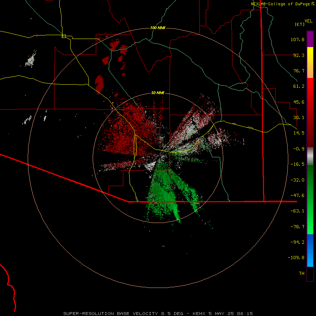Select the 14.5 velocity scale value
The image size is (316, 316).
pos(299,133)
